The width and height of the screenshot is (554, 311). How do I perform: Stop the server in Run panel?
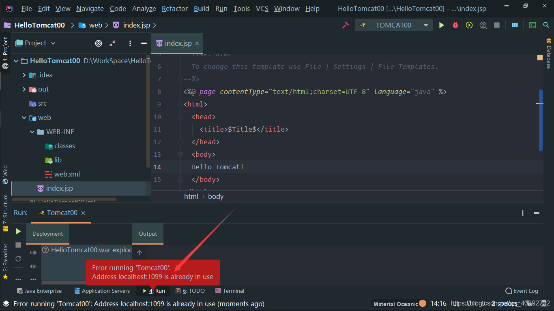click(18, 245)
